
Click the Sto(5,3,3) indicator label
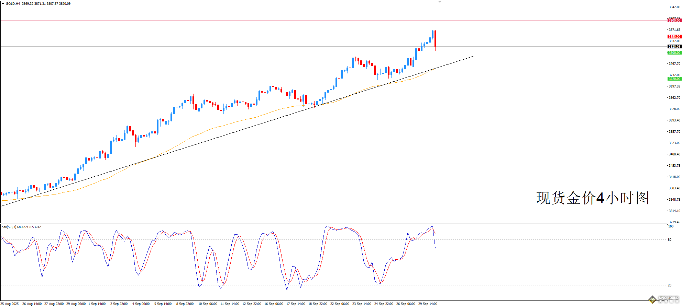pyautogui.click(x=9, y=227)
